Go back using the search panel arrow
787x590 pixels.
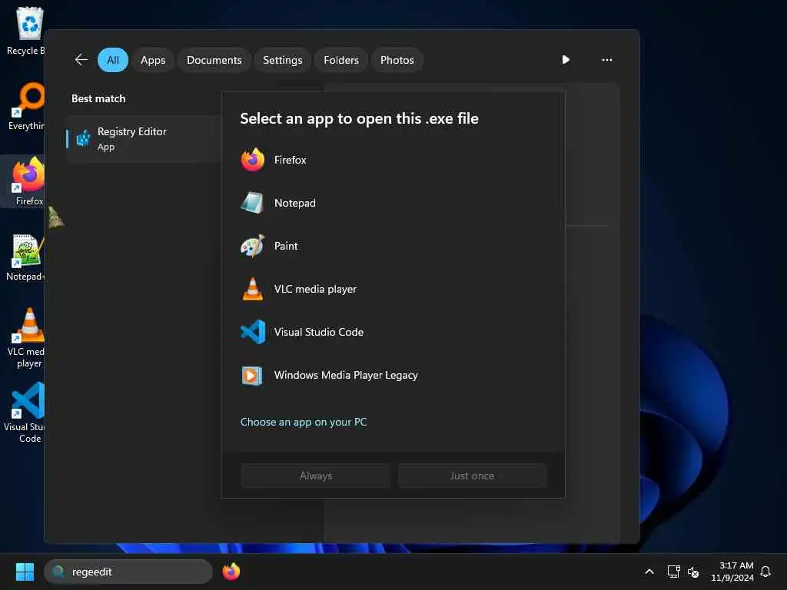[x=81, y=60]
